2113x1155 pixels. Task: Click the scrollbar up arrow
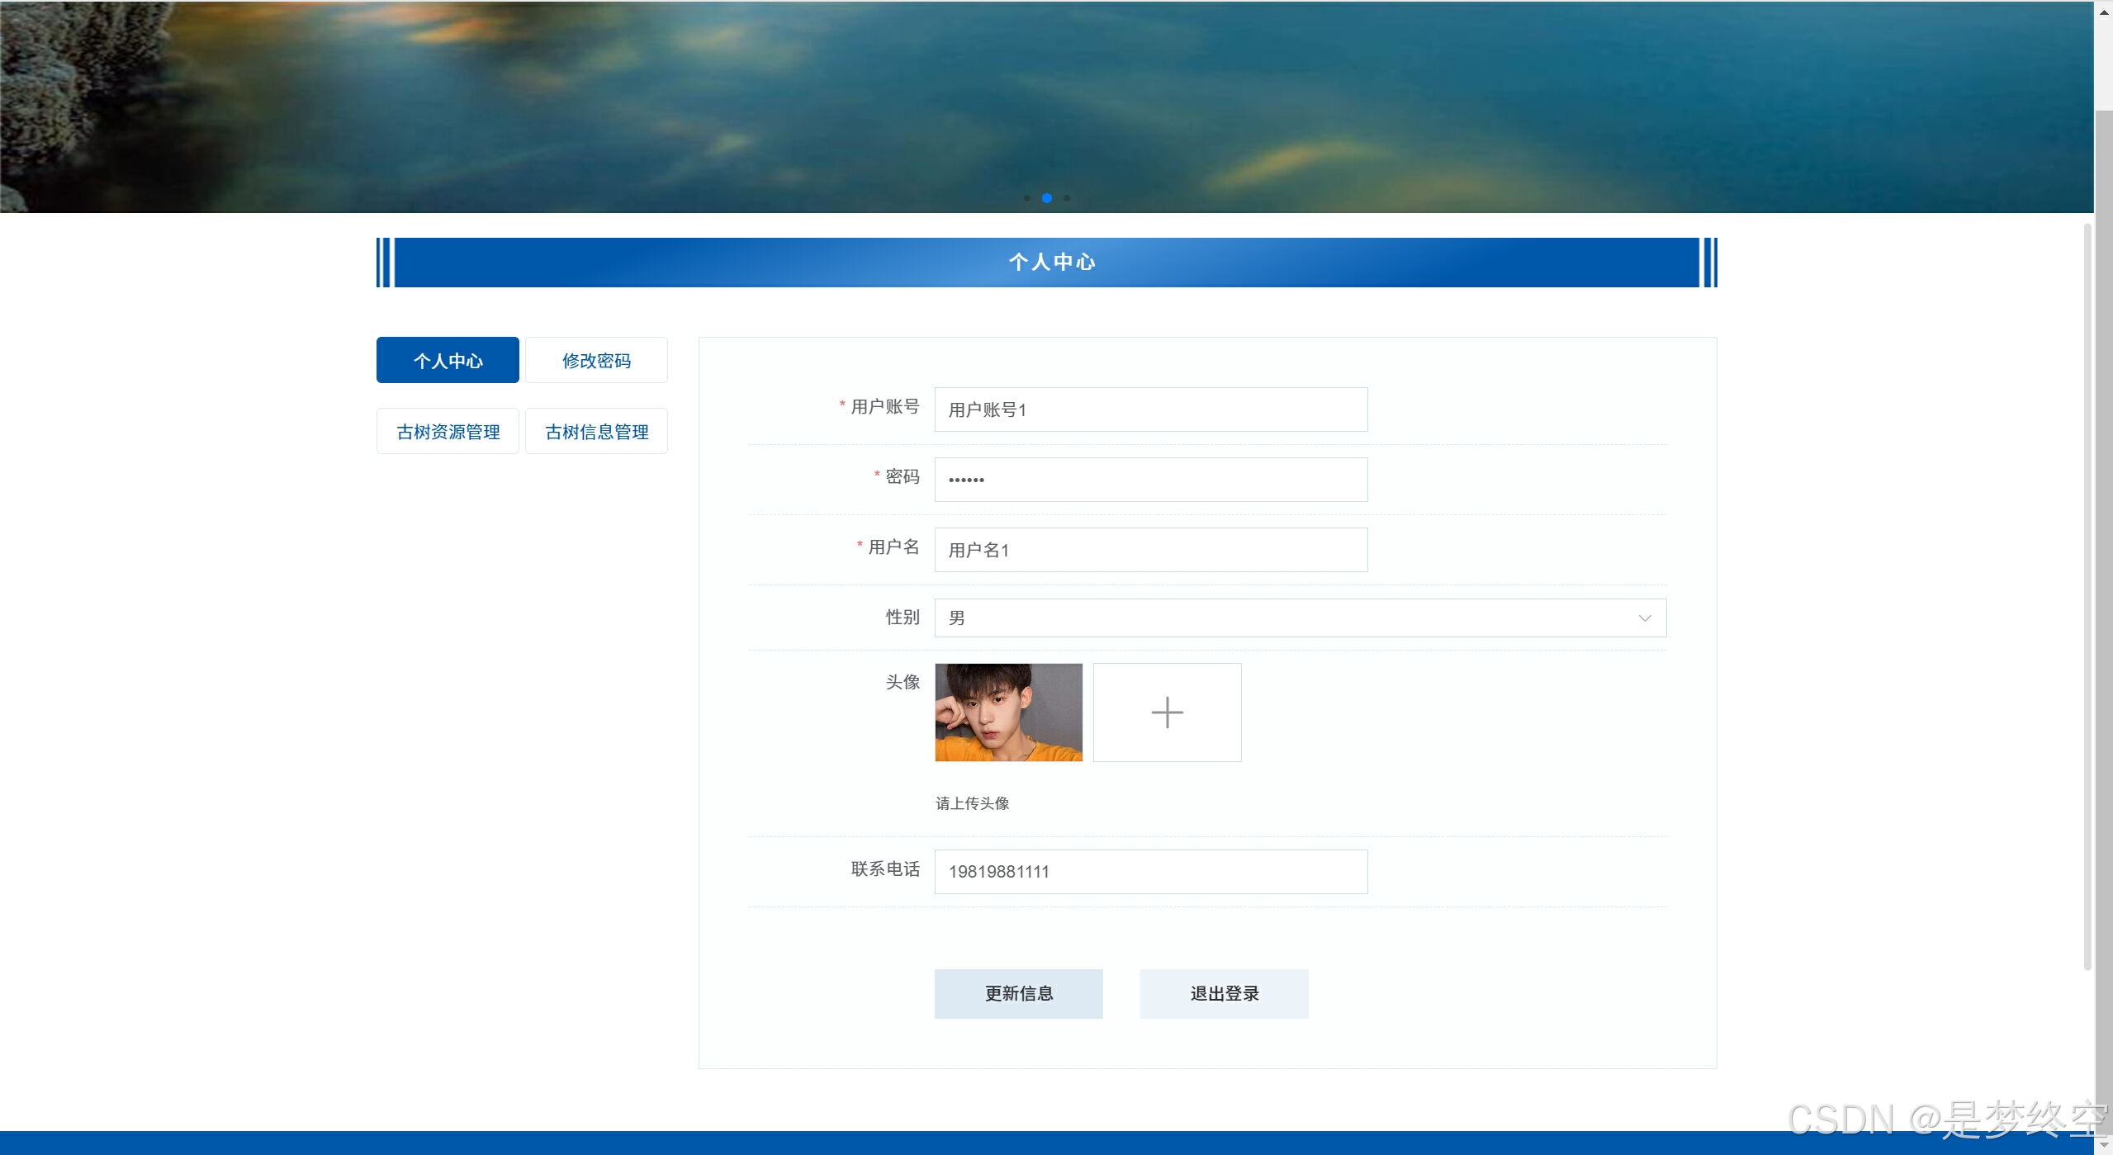(2104, 12)
